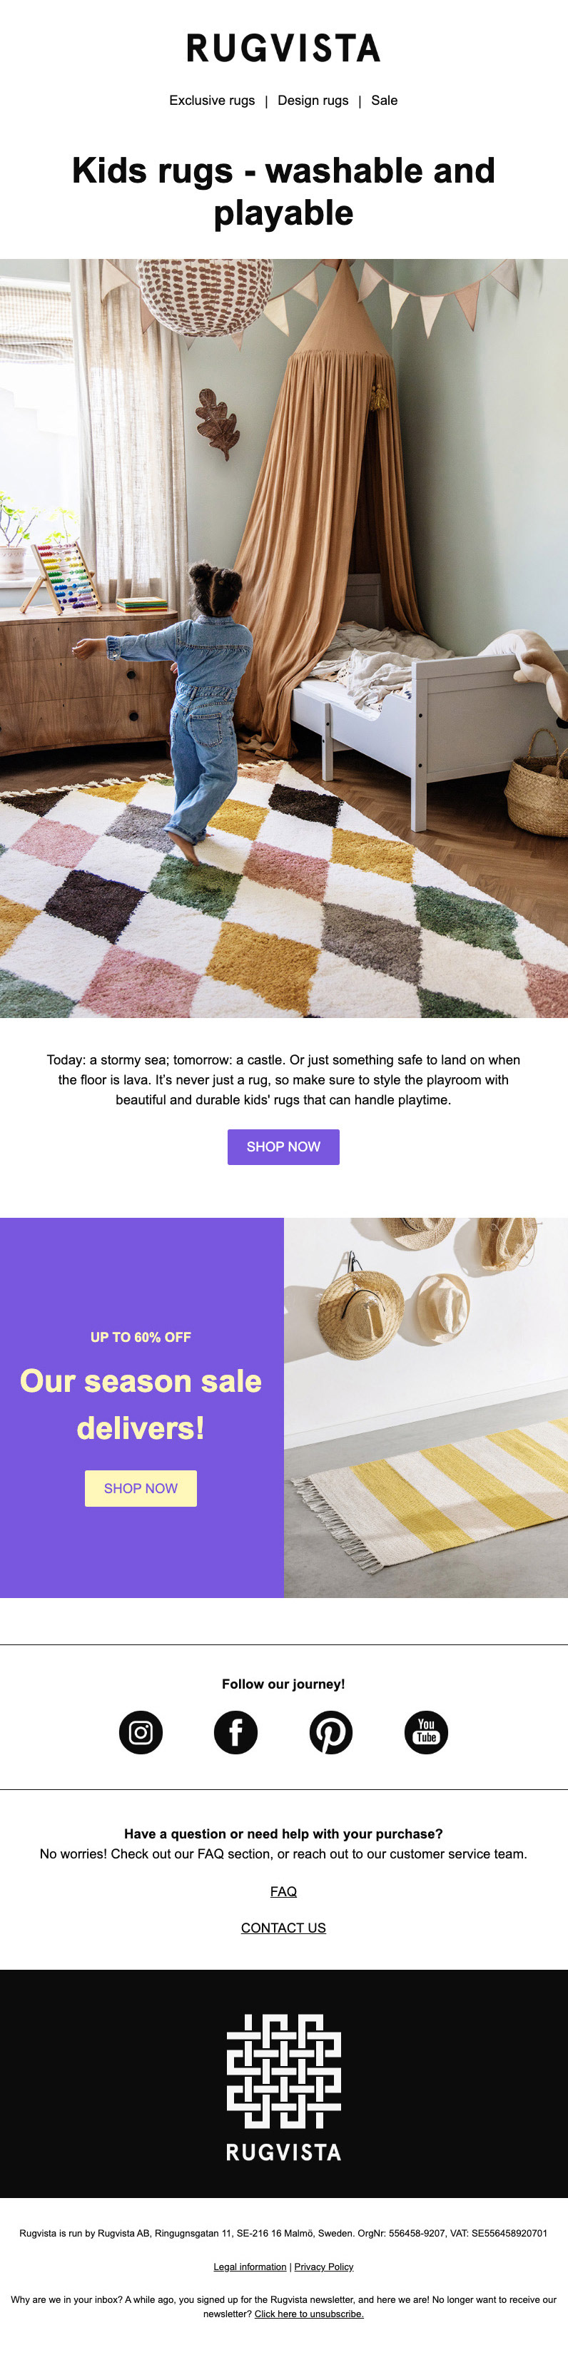
Task: Open the Privacy Policy link
Action: pyautogui.click(x=324, y=2267)
